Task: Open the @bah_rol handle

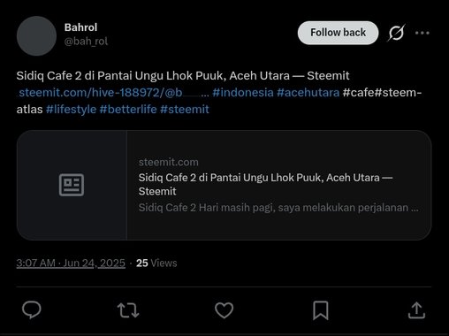Action: click(86, 42)
